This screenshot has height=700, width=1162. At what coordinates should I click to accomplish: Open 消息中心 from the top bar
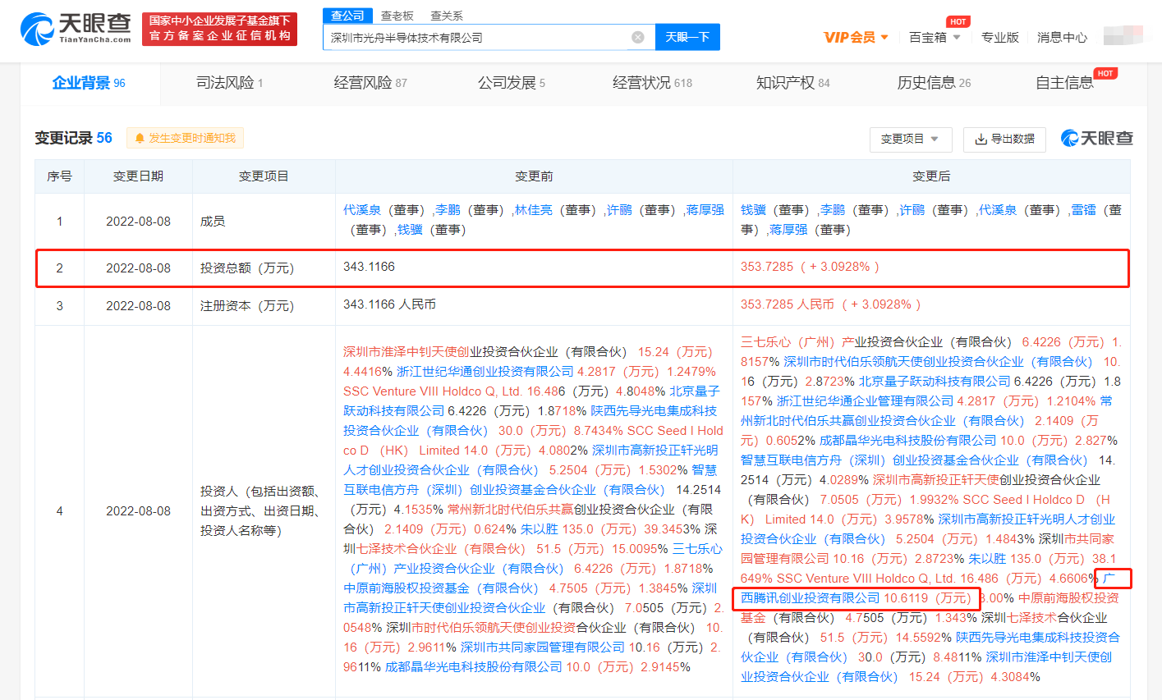(x=1062, y=37)
